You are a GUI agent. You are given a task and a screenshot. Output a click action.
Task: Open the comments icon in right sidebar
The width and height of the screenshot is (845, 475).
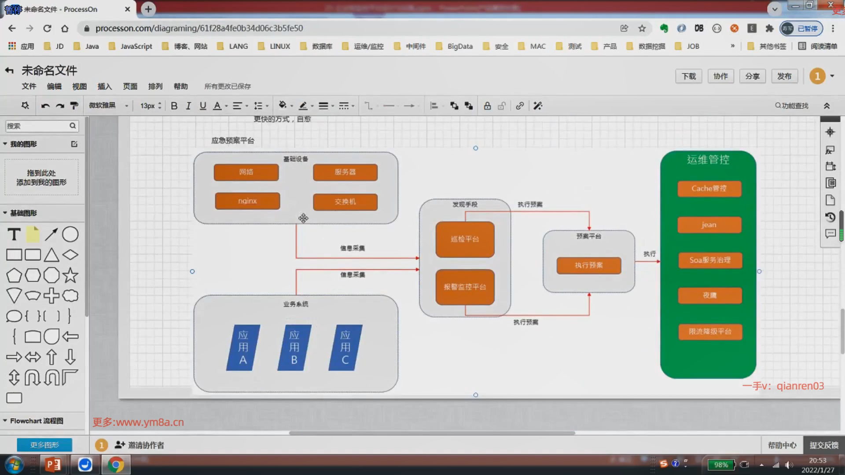pos(830,234)
